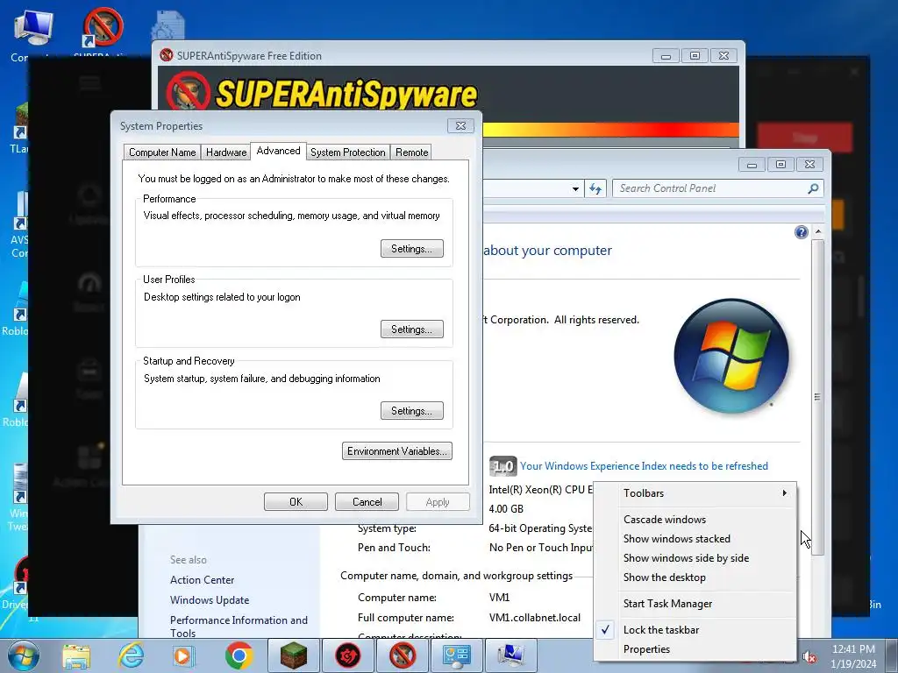Open Windows Media Player taskbar icon
Viewport: 898px width, 673px height.
coord(183,655)
